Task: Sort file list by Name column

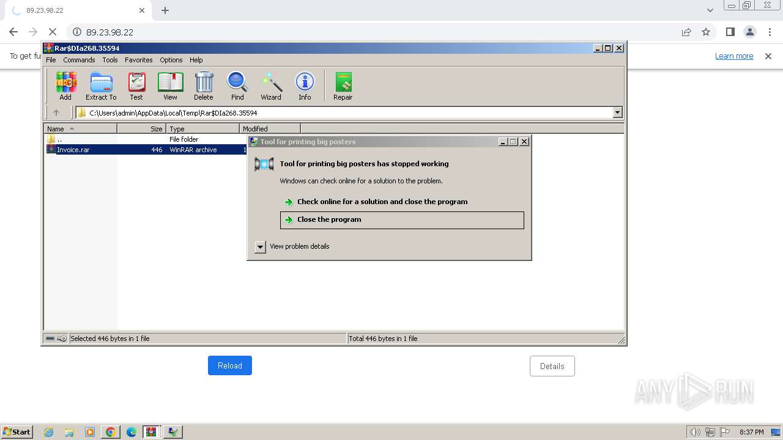Action: (81, 128)
